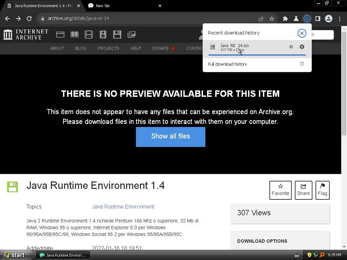Screen dimensions: 347x260
Task: Click the scrollbar down arrow
Action: pyautogui.click(x=344, y=247)
